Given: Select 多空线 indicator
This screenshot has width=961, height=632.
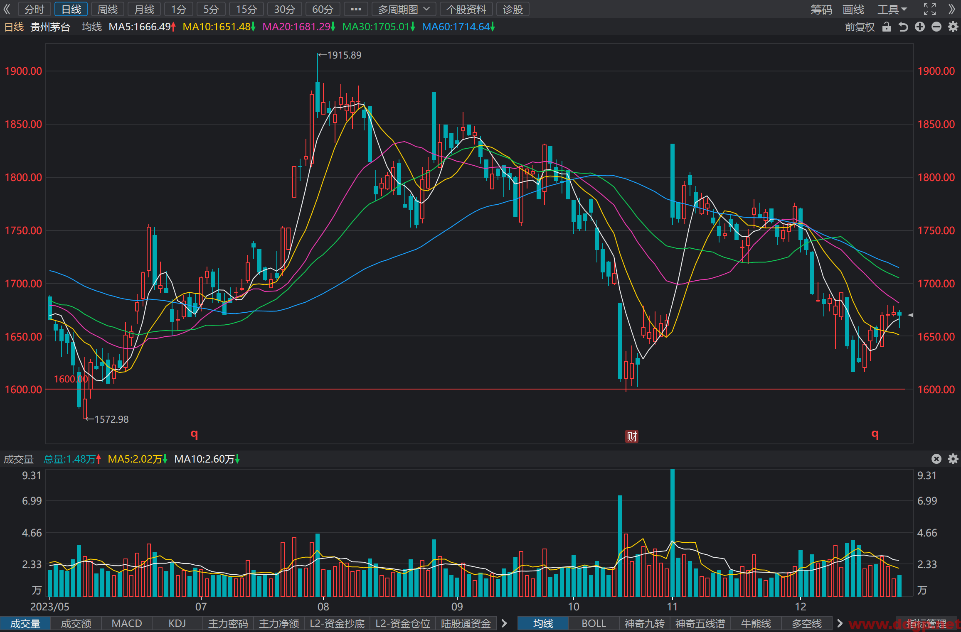Looking at the screenshot, I should tap(807, 624).
